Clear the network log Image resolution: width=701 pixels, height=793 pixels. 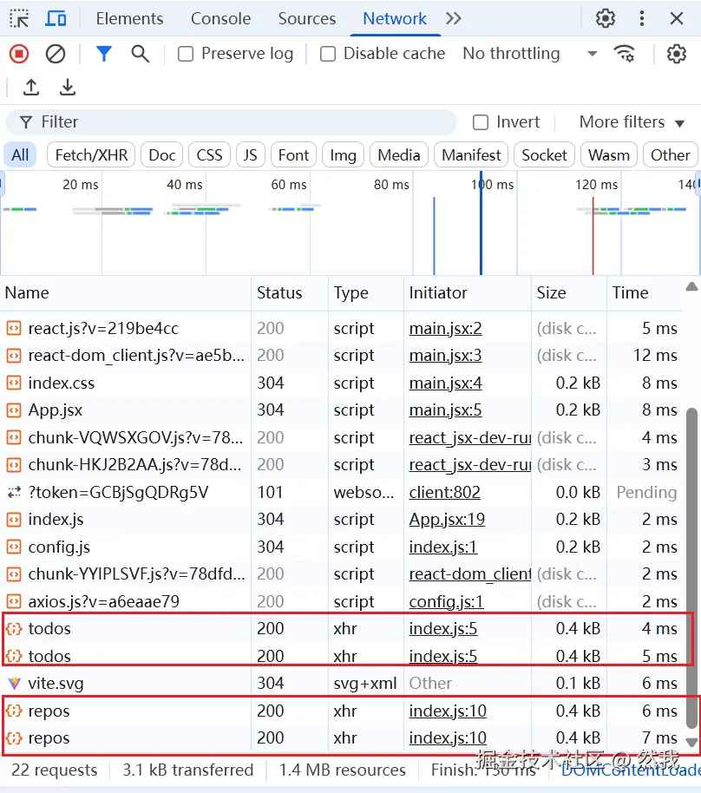tap(56, 54)
